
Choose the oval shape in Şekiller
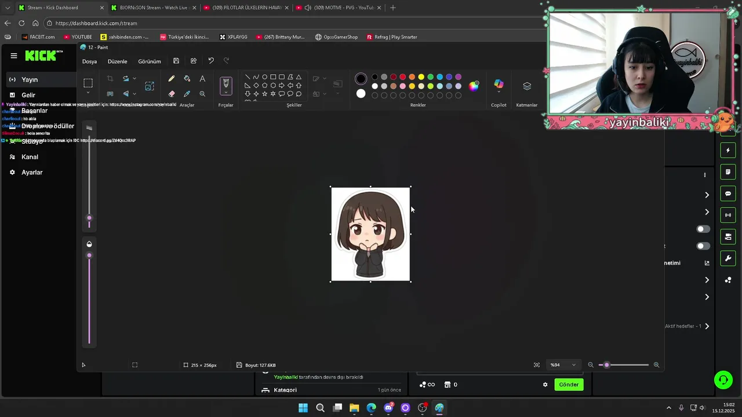[264, 77]
